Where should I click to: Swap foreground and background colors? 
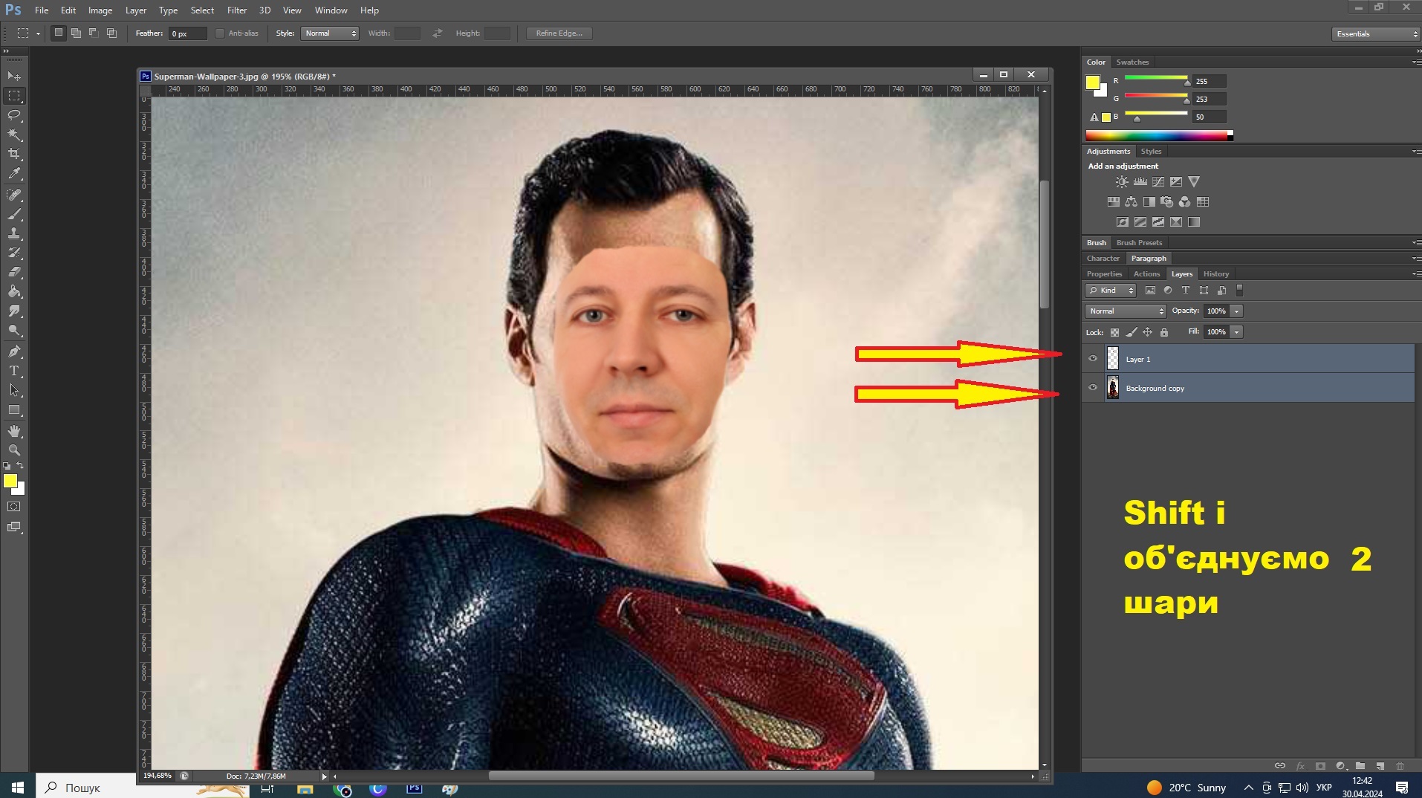[20, 466]
